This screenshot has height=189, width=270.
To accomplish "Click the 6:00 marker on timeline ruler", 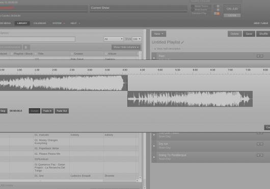I will (x=195, y=70).
